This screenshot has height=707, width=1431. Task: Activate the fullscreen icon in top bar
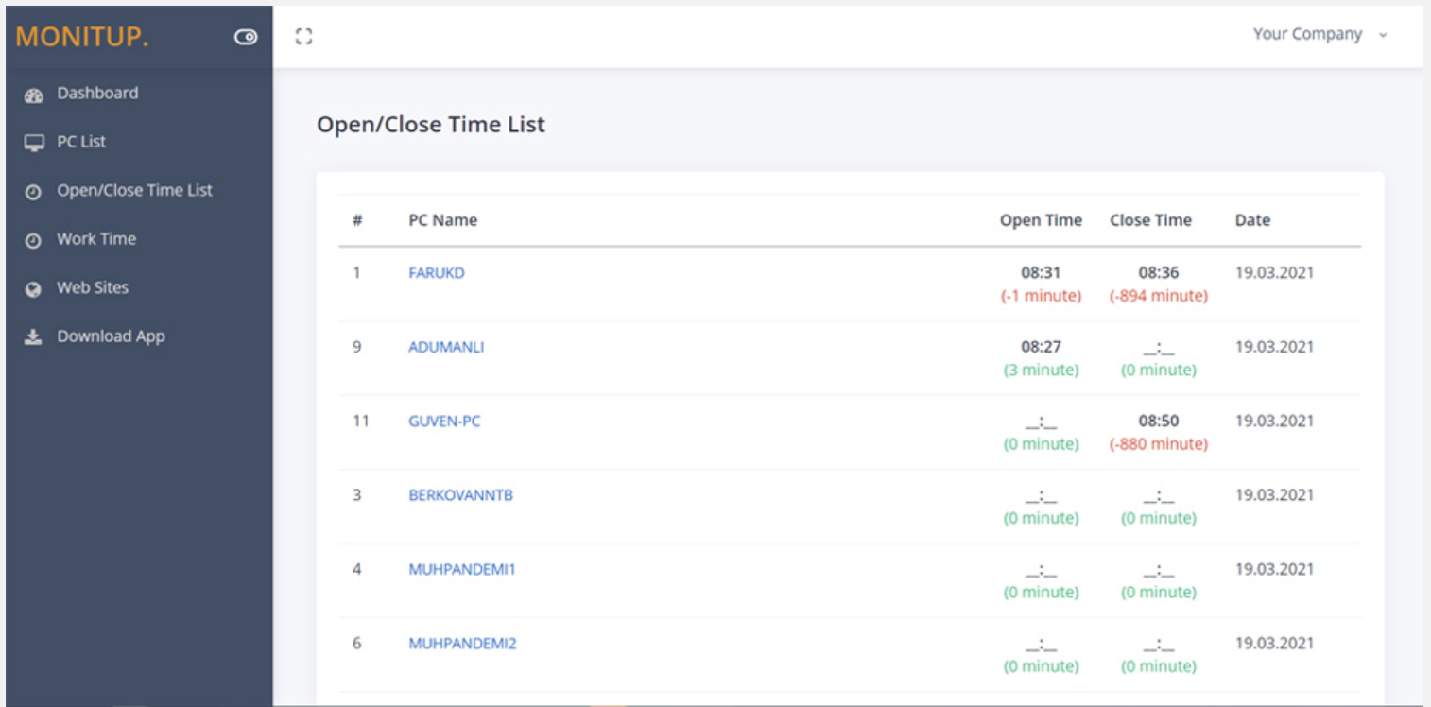point(304,35)
